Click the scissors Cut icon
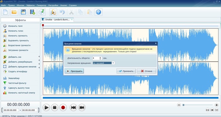 click(71, 12)
